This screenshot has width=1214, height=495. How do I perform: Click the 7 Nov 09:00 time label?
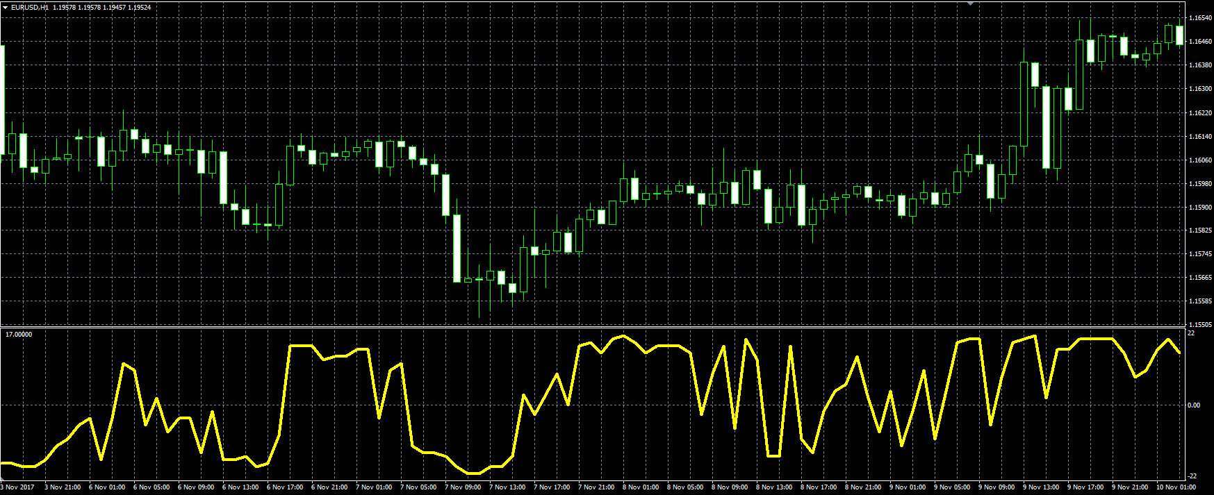(463, 487)
